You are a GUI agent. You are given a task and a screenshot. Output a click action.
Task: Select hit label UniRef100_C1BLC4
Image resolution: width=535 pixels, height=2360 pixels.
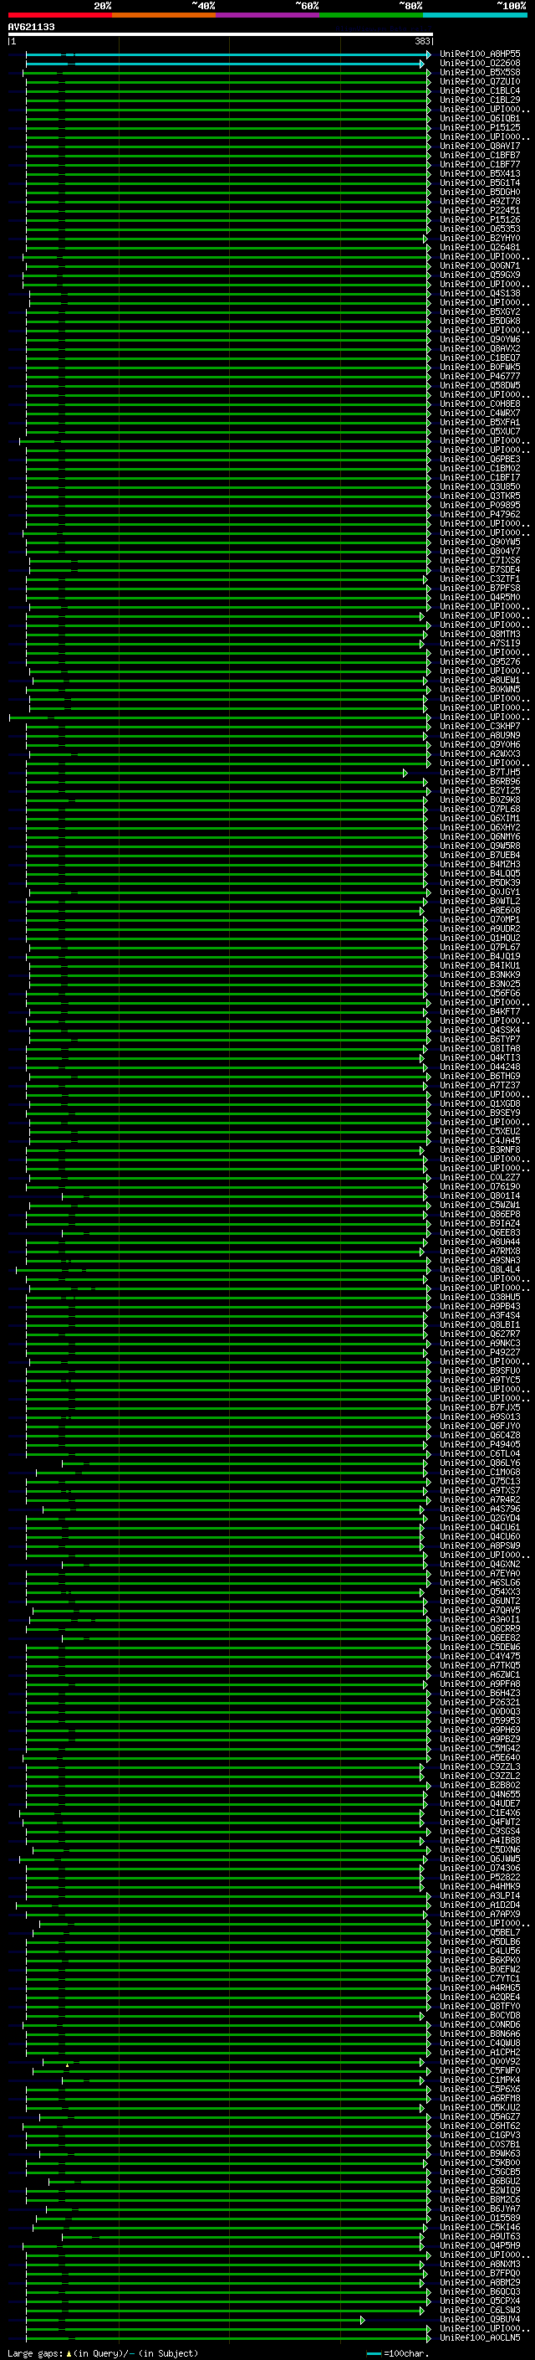tap(480, 90)
